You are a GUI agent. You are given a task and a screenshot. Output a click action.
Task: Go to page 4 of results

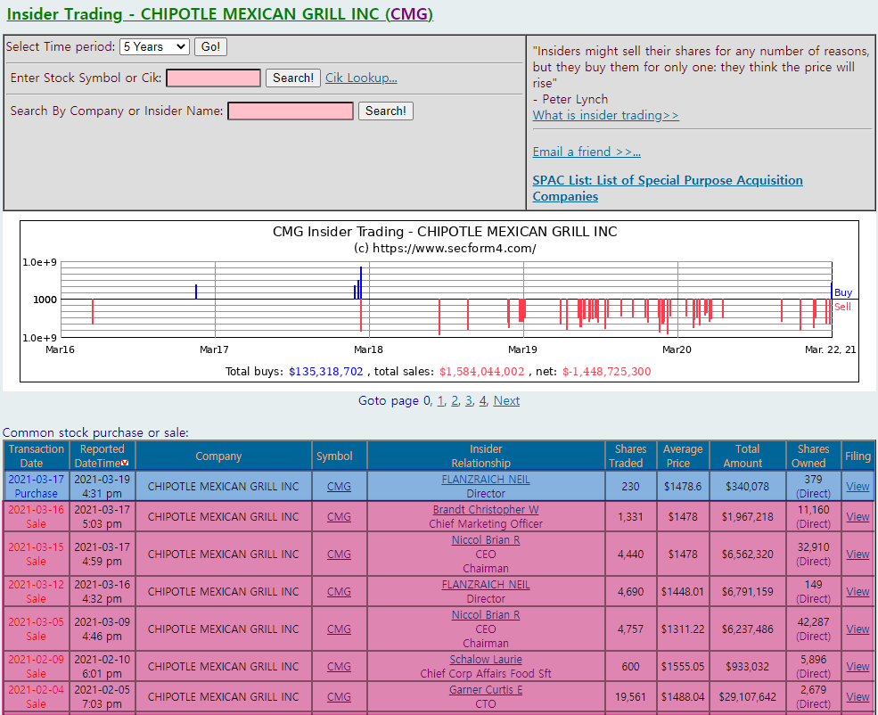482,401
